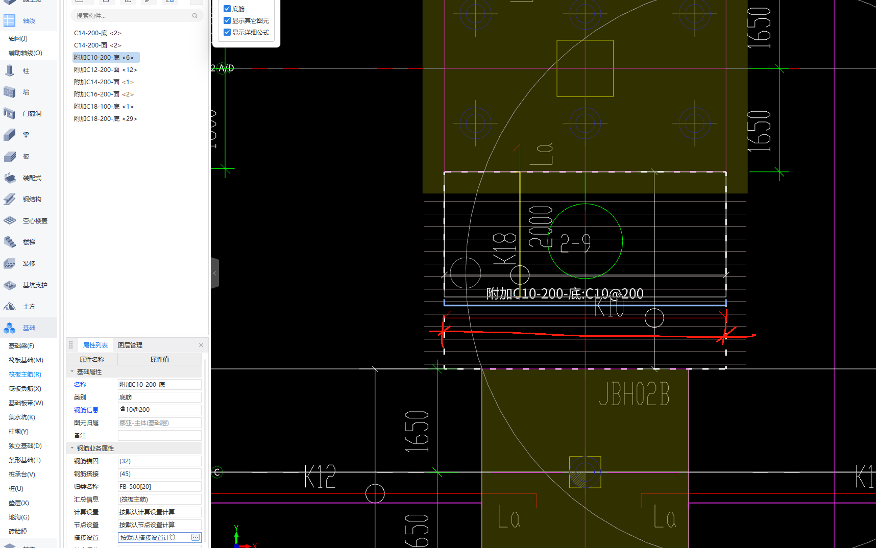Select component 附加C16-200-面 <2>
Viewport: 876px width, 548px height.
[104, 94]
